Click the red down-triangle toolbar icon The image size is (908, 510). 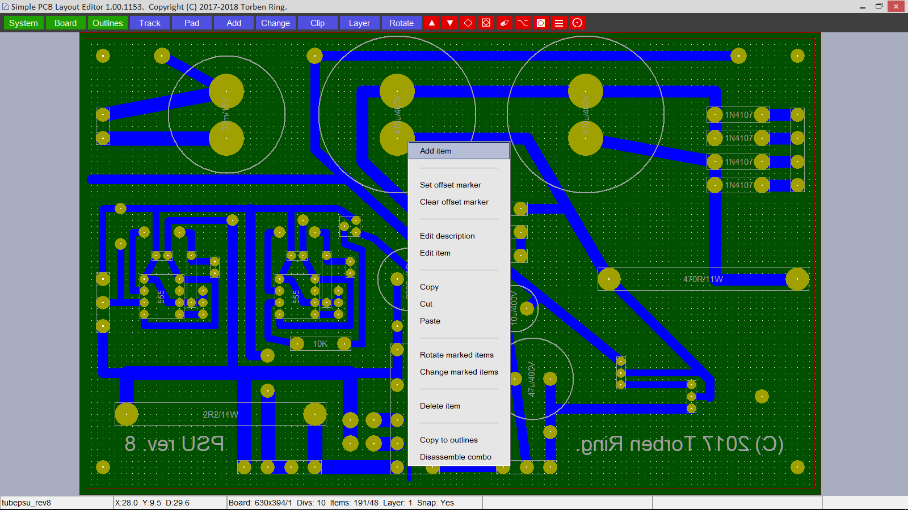click(450, 23)
